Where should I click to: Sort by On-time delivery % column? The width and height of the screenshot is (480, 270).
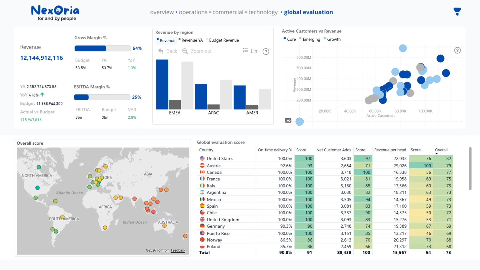pos(274,150)
